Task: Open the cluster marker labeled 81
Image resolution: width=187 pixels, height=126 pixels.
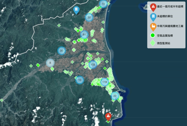Action: click(84, 35)
